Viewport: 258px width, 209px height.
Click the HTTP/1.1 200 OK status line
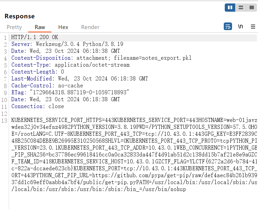(35, 37)
